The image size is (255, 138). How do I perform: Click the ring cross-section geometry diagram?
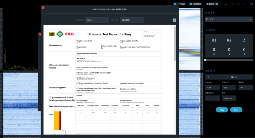click(x=58, y=121)
